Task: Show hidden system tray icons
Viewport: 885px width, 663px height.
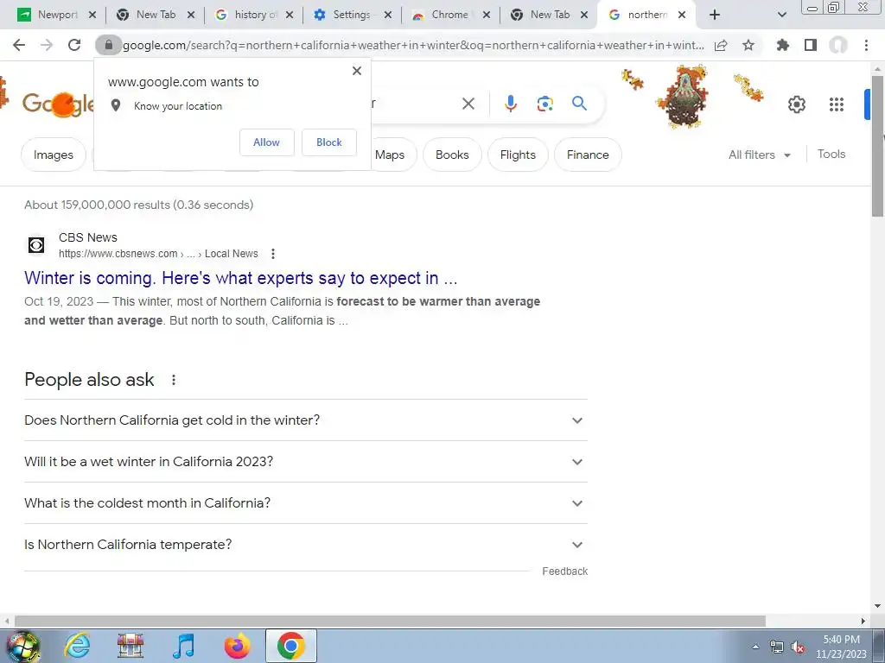Action: (x=755, y=647)
